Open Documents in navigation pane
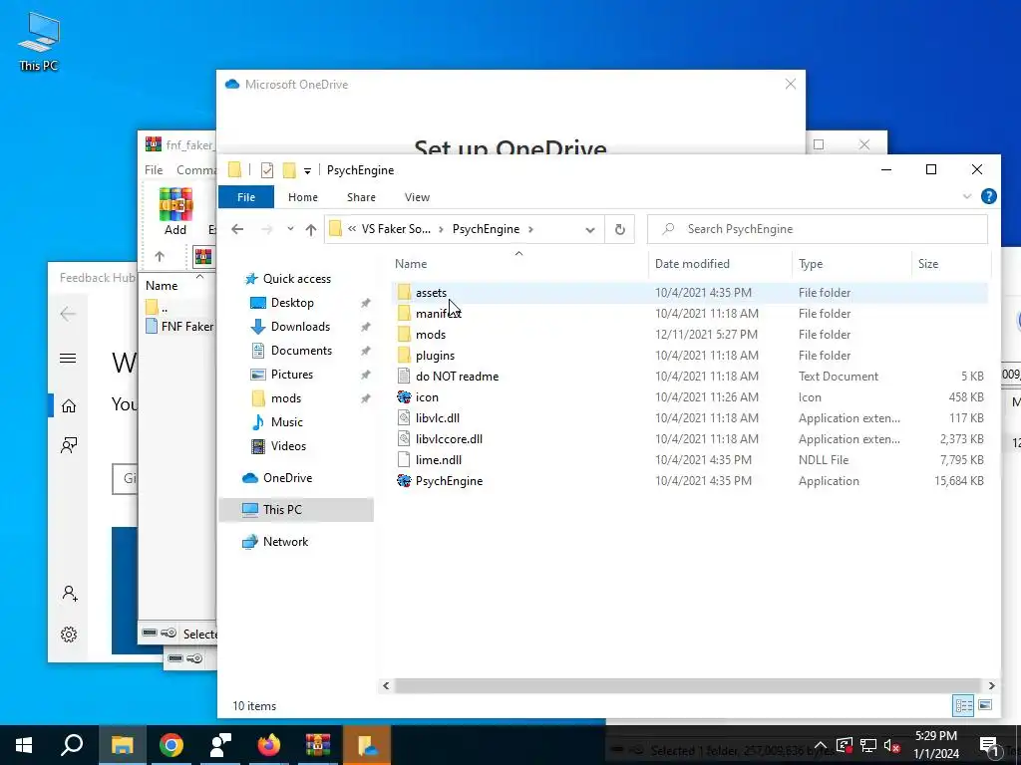 (x=301, y=350)
